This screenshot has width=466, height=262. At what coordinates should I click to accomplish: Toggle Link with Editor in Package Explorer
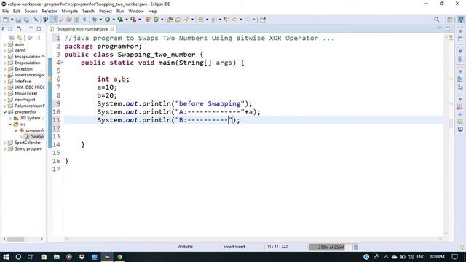20,38
